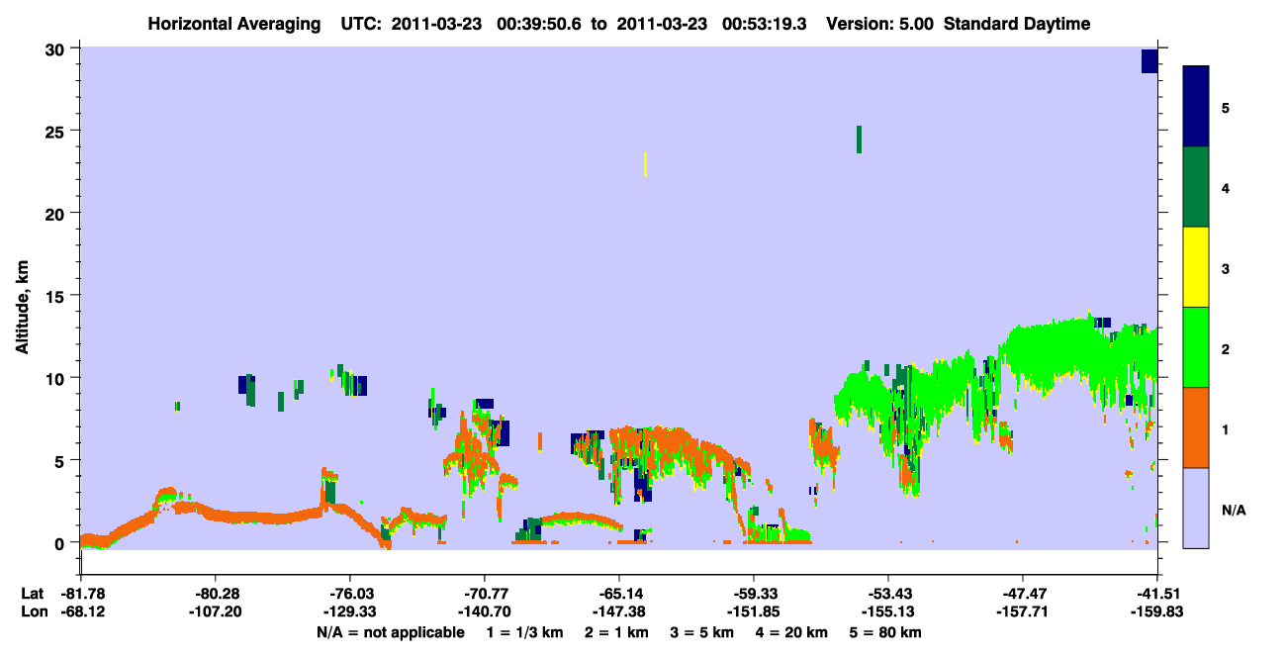Screen dimensions: 1286x660
Task: Click the lavender N/A colorbar segment
Action: pyautogui.click(x=1196, y=508)
